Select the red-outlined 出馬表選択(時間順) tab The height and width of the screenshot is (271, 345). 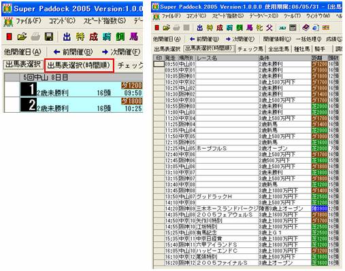79,65
